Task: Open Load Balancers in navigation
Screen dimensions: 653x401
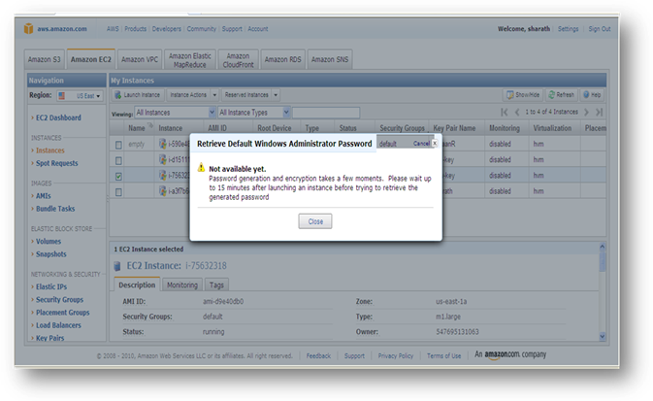Action: (x=58, y=325)
